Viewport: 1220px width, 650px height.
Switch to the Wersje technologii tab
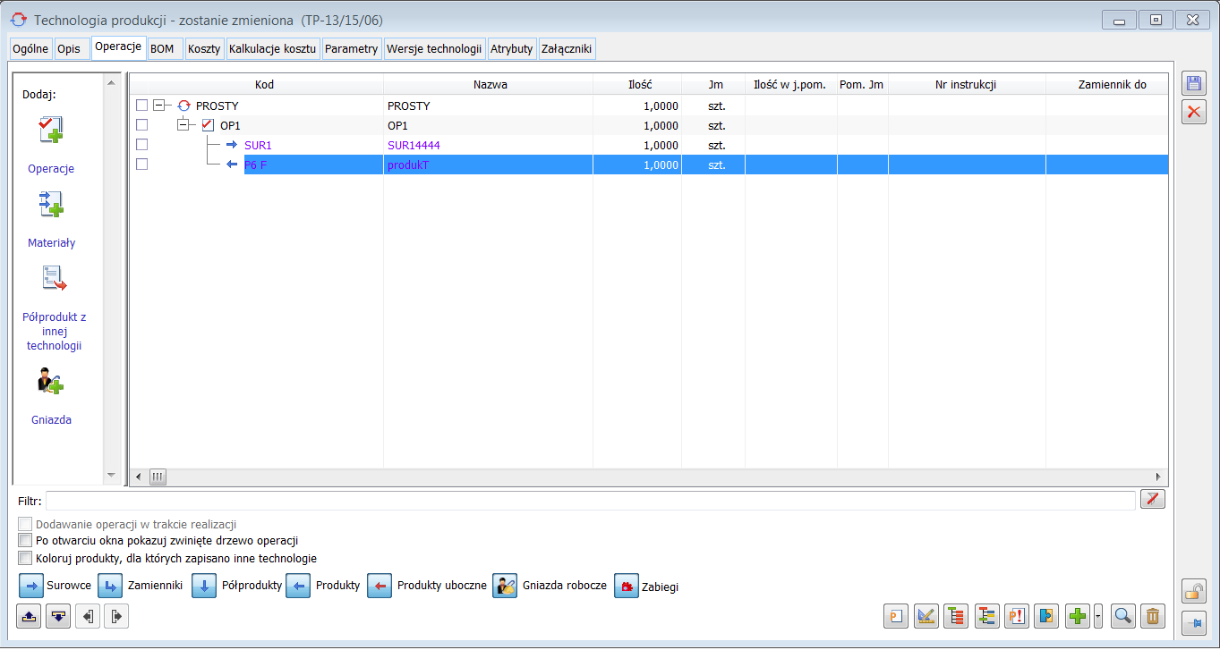tap(434, 49)
